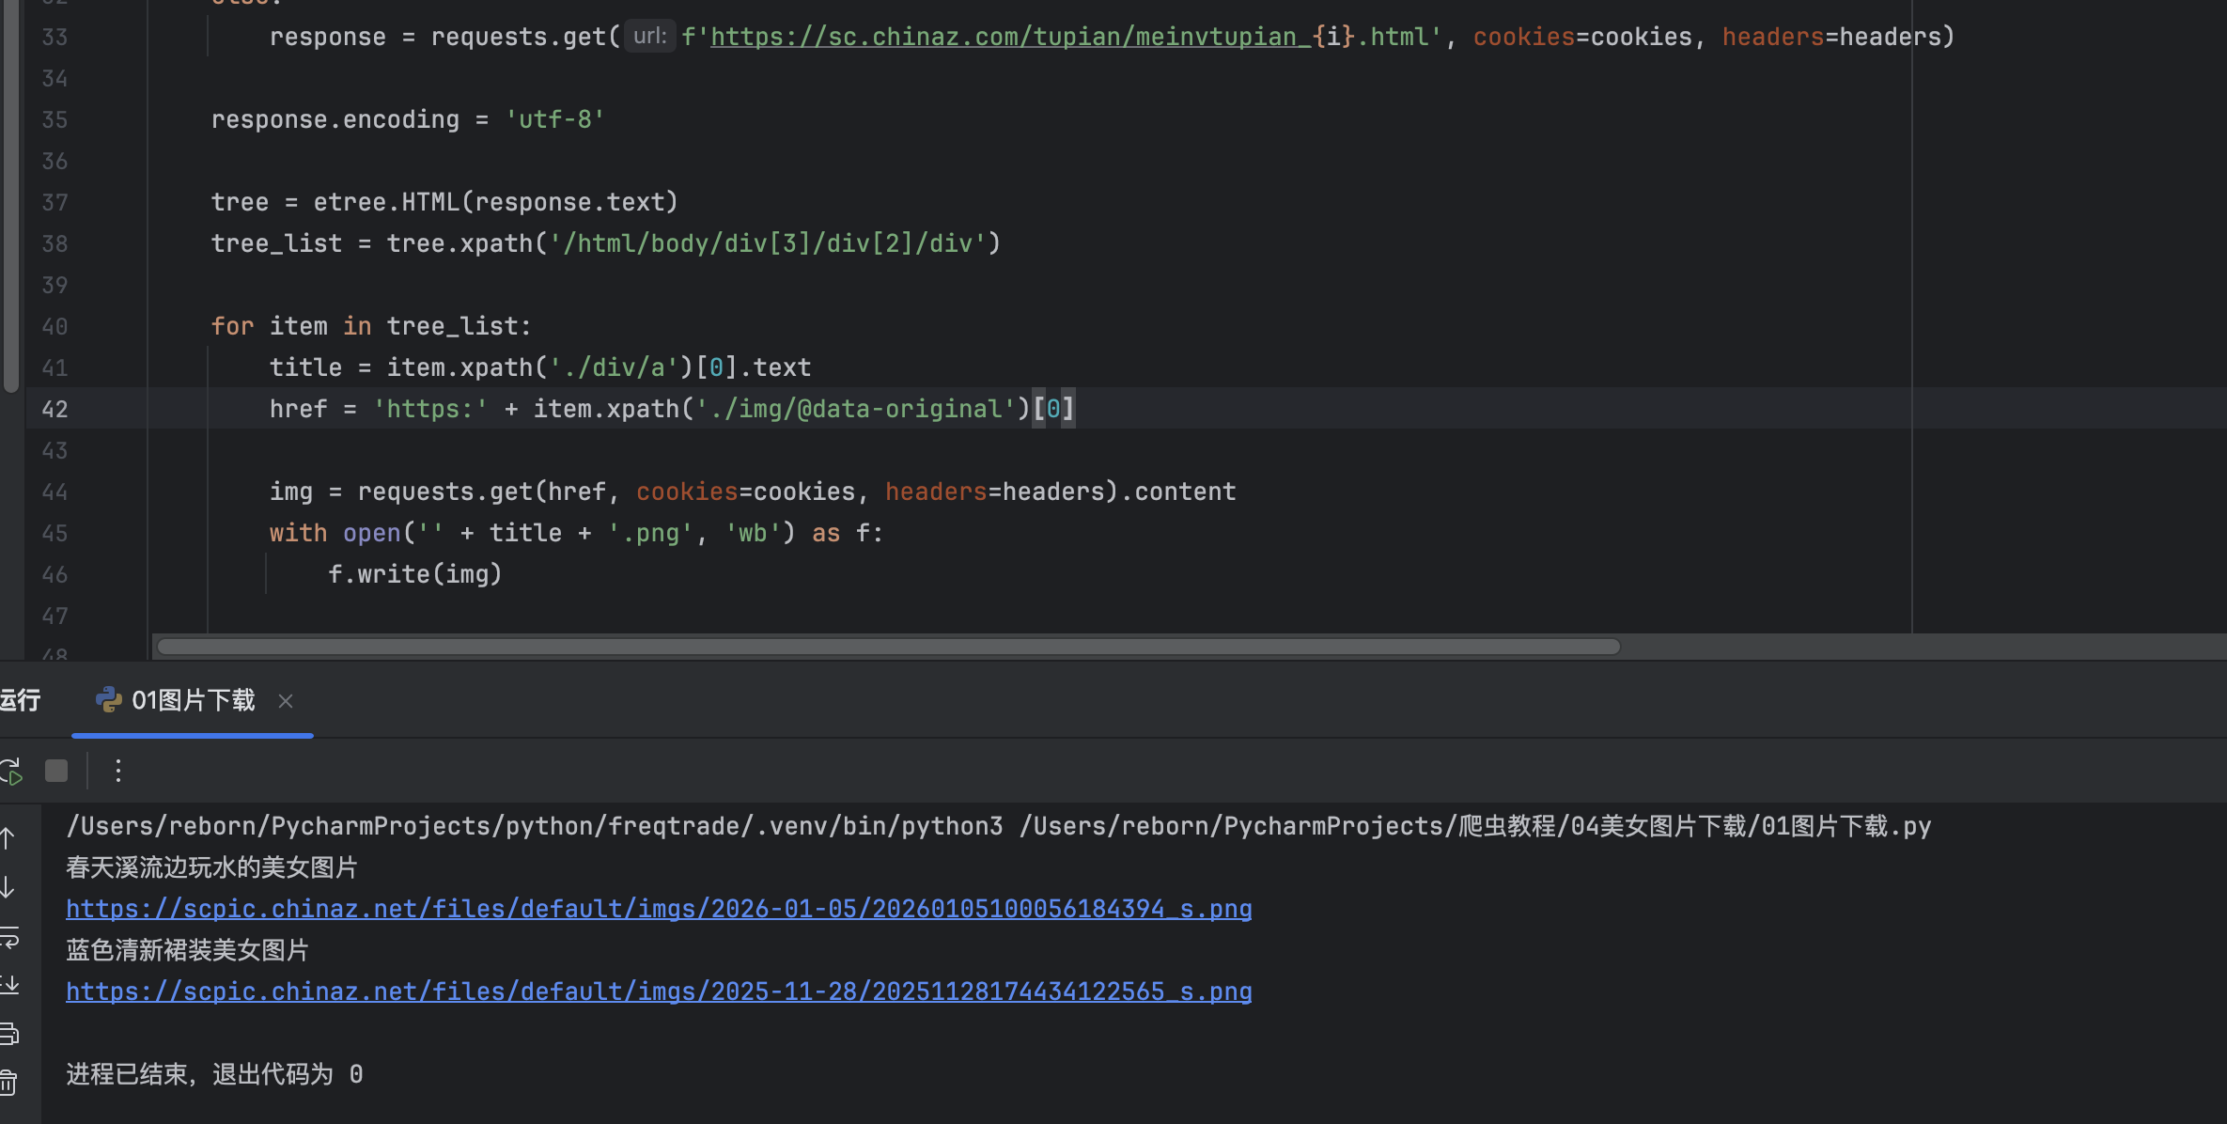Select the 01图片下载 run tab
Viewport: 2227px width, 1124px height.
point(192,701)
